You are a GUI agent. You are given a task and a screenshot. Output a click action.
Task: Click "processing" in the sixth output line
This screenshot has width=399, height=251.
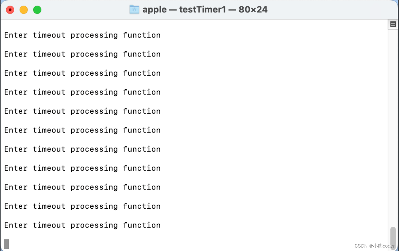pos(94,130)
